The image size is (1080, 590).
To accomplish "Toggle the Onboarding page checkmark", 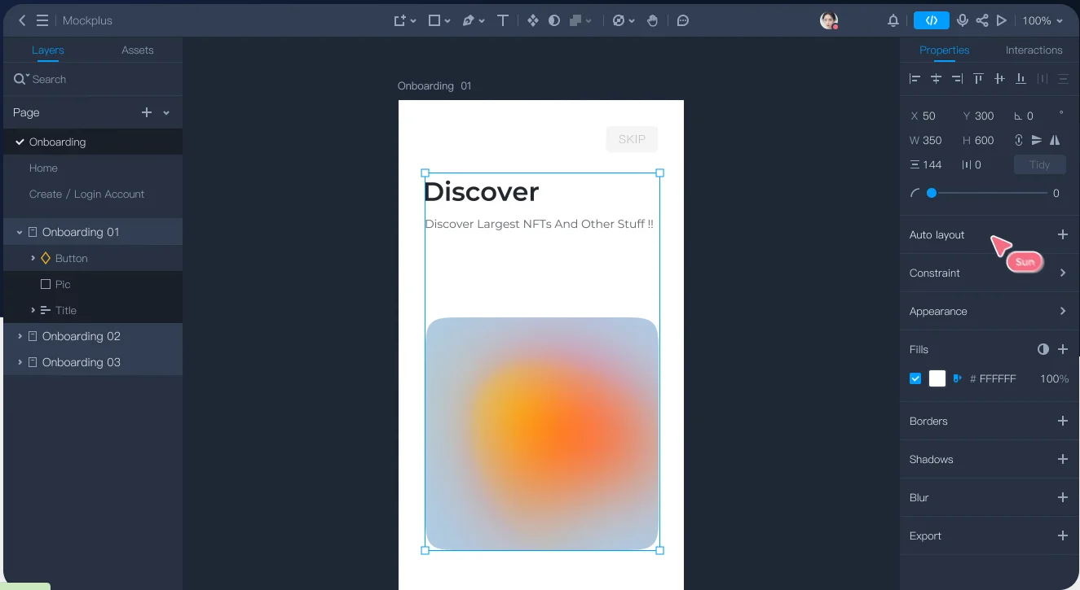I will tap(20, 142).
